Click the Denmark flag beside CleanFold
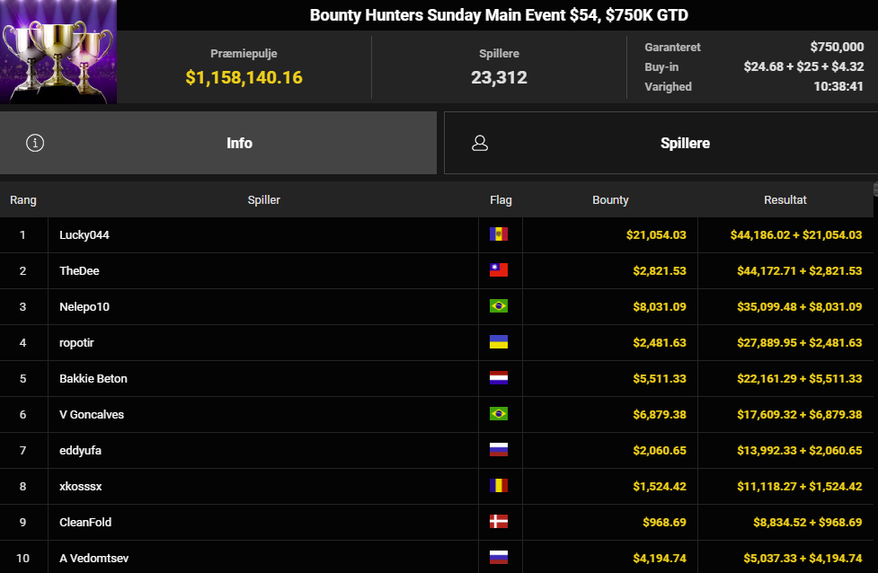The height and width of the screenshot is (573, 878). pos(498,522)
